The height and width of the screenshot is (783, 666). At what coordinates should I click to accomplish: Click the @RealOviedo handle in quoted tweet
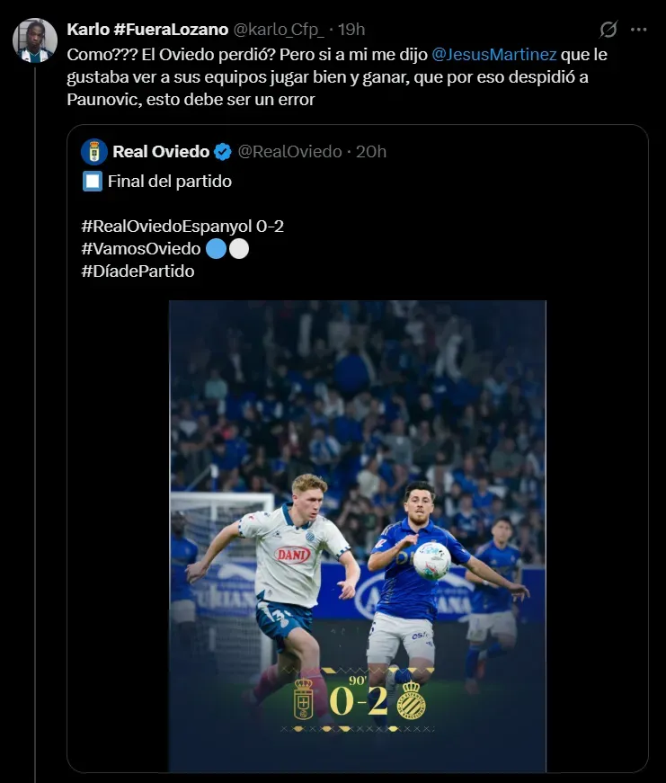point(289,152)
